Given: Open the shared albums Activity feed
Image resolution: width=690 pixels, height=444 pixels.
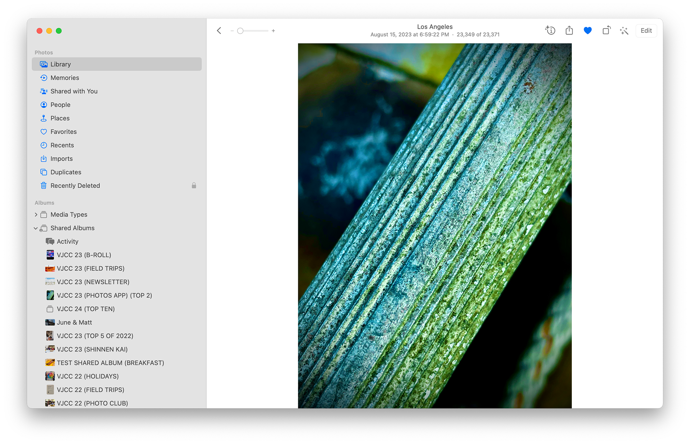Looking at the screenshot, I should click(x=117, y=242).
